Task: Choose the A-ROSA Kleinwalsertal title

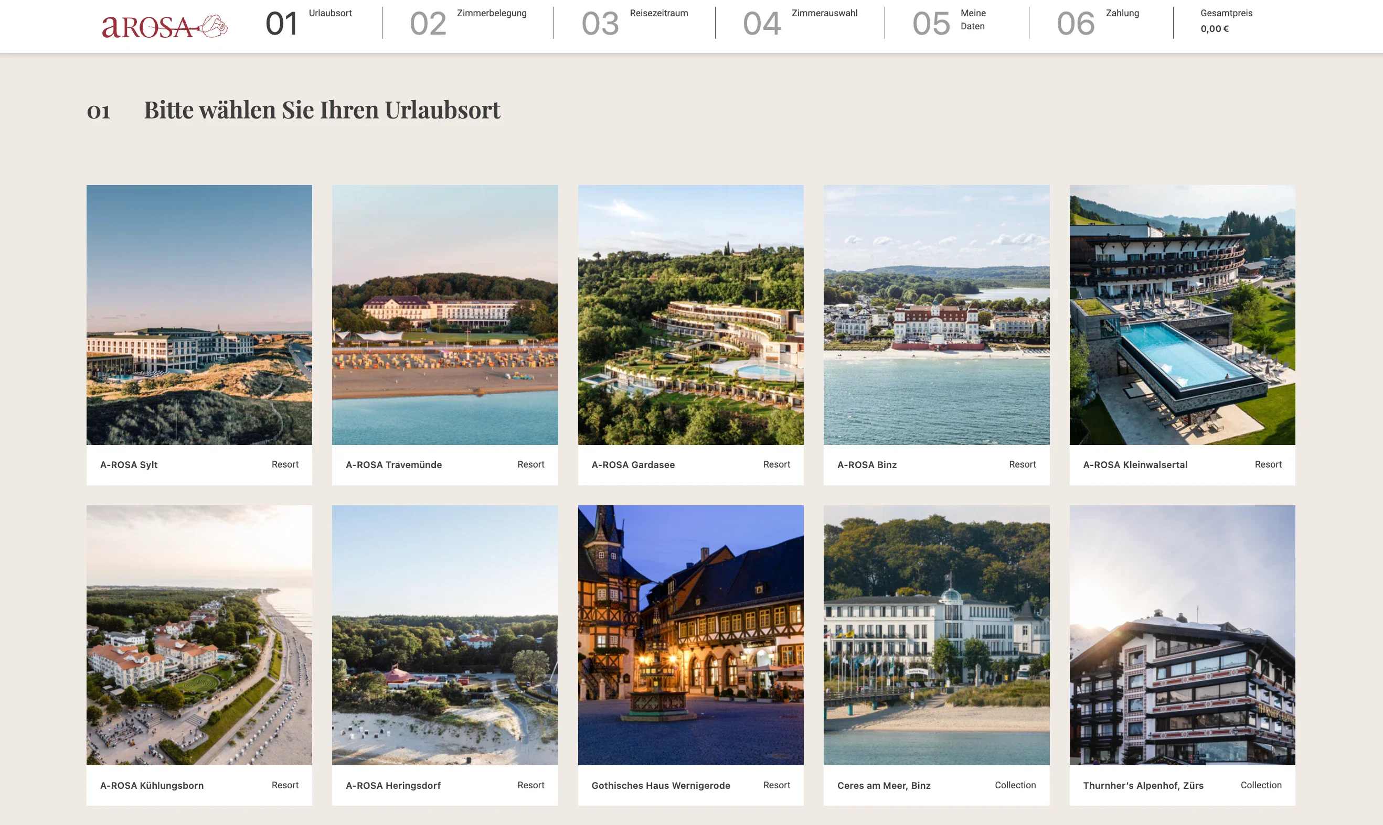Action: point(1135,465)
